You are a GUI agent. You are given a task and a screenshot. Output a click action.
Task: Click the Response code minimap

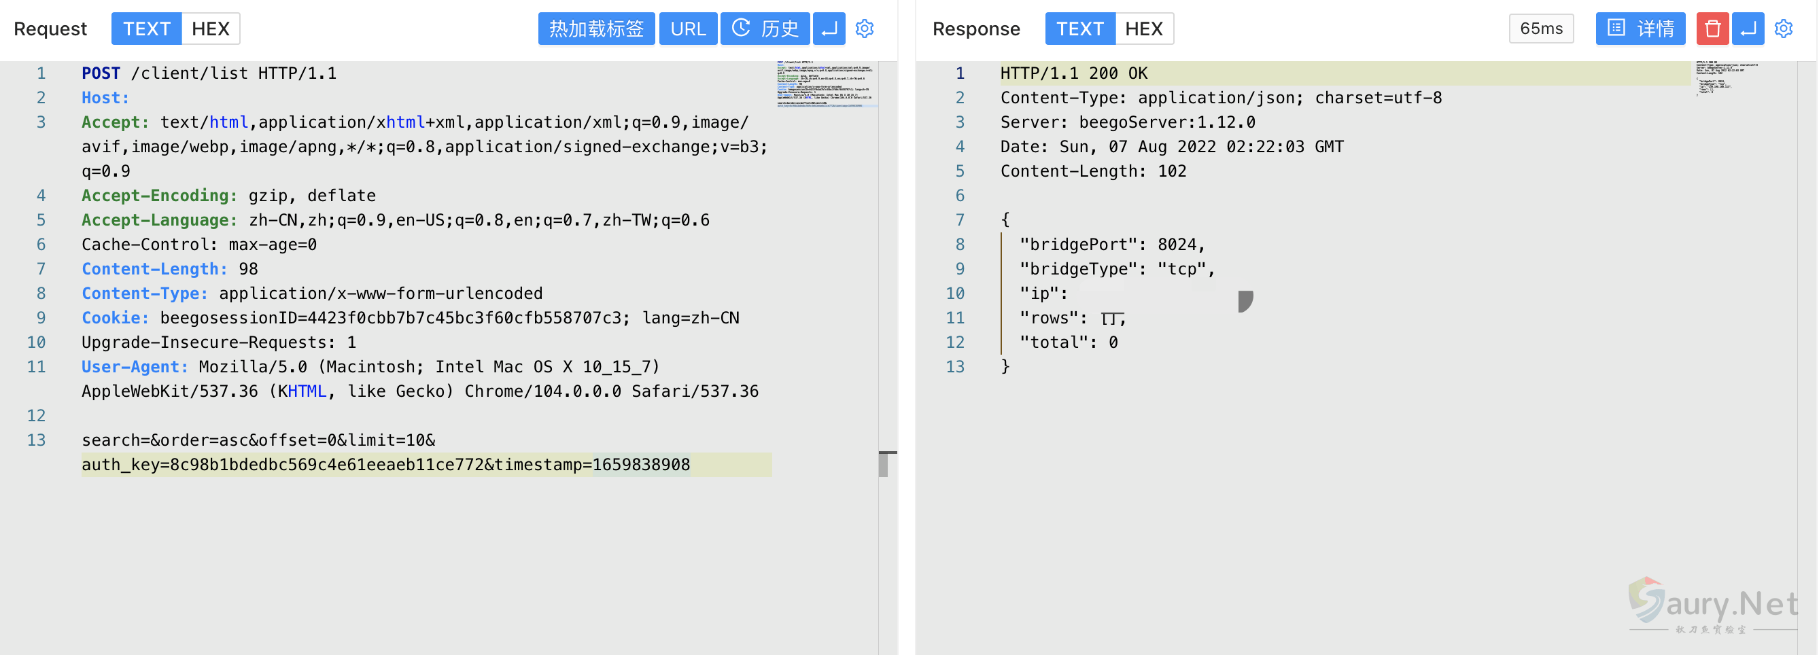[1727, 77]
